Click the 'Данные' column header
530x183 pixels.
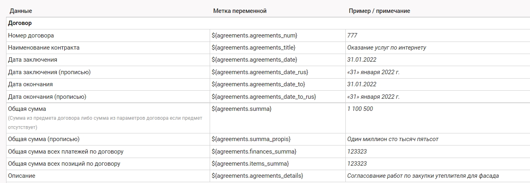point(21,11)
